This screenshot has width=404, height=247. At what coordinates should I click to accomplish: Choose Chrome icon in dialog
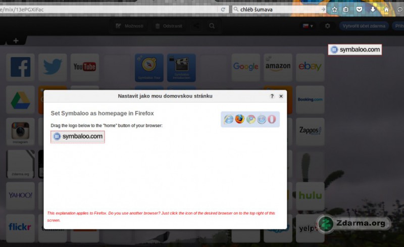(250, 119)
